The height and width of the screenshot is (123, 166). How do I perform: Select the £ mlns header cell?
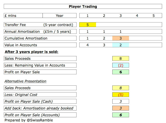(x=23, y=16)
